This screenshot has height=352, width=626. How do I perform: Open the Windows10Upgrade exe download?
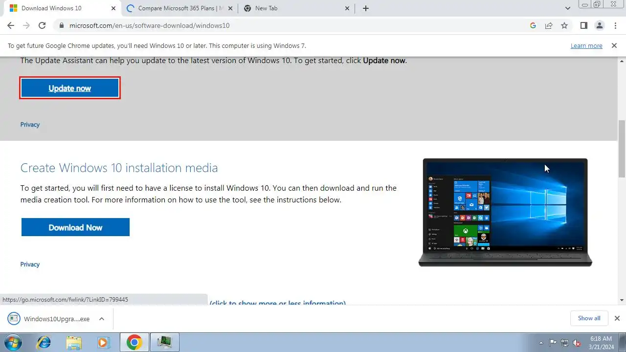pos(49,319)
